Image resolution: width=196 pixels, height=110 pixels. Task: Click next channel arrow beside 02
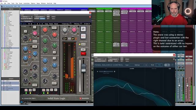click(76, 39)
